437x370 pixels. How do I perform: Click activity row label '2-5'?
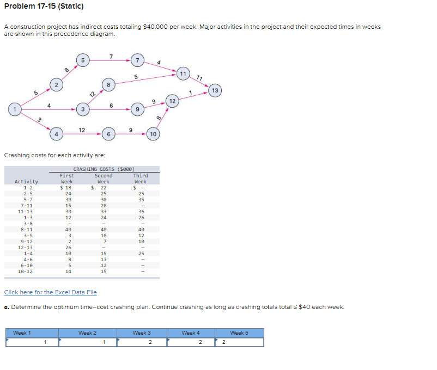(28, 194)
